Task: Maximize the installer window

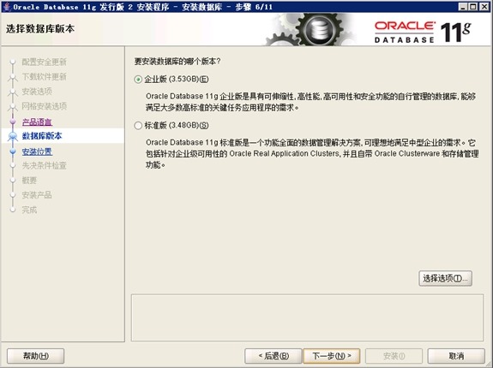Action: pos(473,7)
